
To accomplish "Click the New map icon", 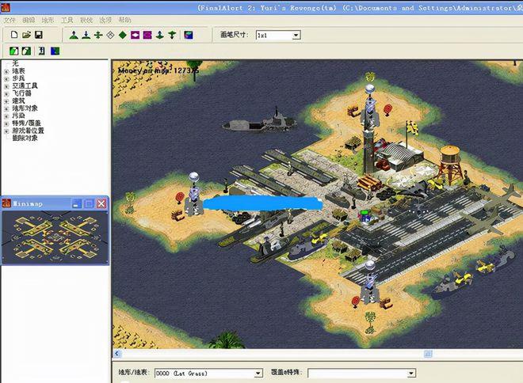I will [x=14, y=35].
